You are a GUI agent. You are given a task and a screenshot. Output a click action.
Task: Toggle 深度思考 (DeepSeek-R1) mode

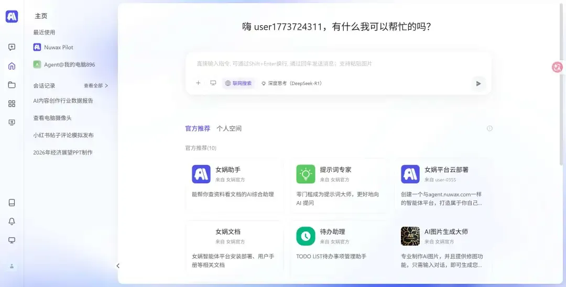[291, 83]
